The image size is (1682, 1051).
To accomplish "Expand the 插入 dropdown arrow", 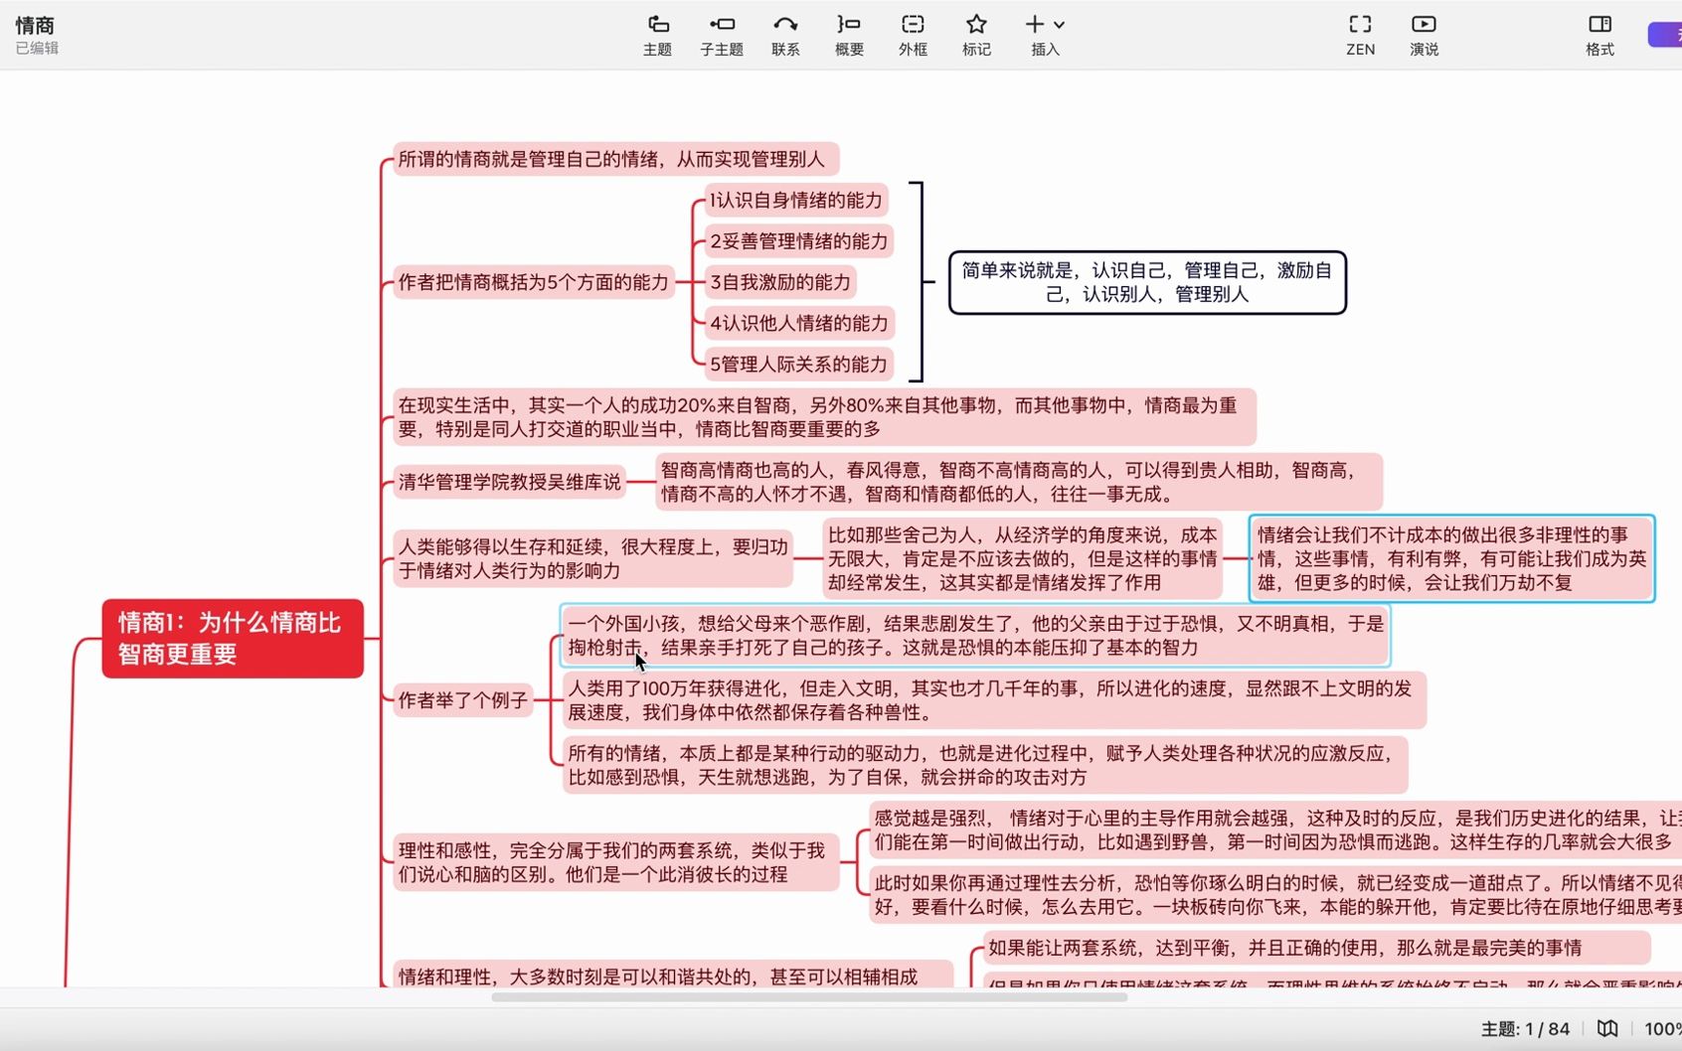I will pyautogui.click(x=1060, y=25).
